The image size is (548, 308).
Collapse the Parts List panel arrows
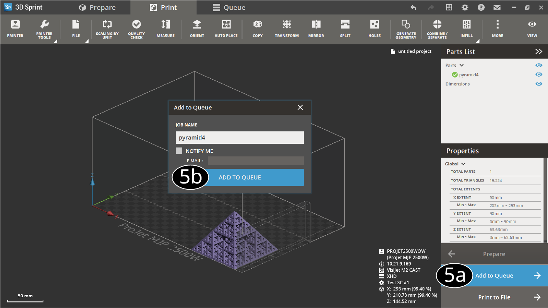(538, 52)
